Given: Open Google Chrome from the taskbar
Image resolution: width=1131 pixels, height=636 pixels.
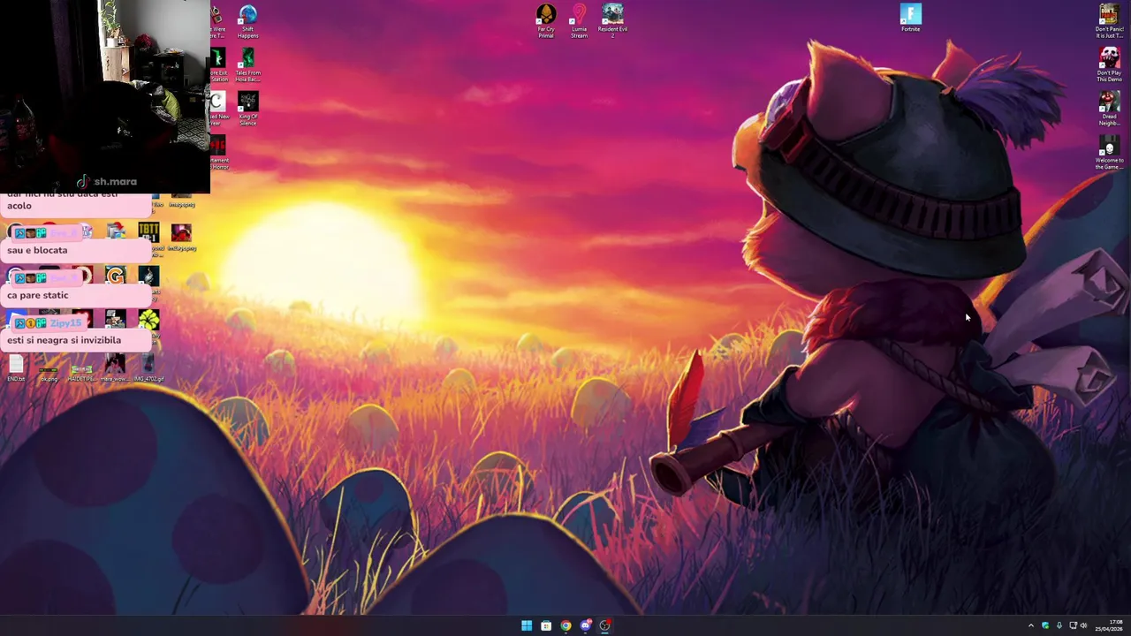Looking at the screenshot, I should click(x=565, y=625).
